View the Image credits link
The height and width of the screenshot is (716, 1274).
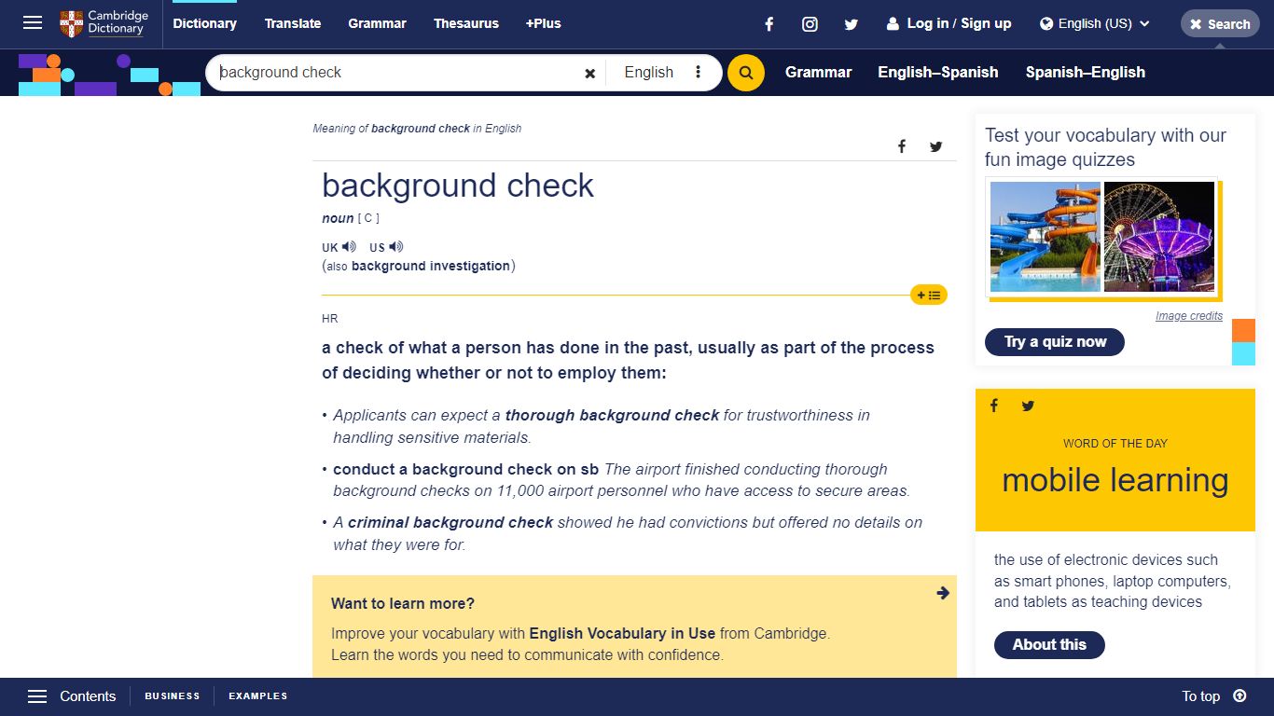(1188, 316)
